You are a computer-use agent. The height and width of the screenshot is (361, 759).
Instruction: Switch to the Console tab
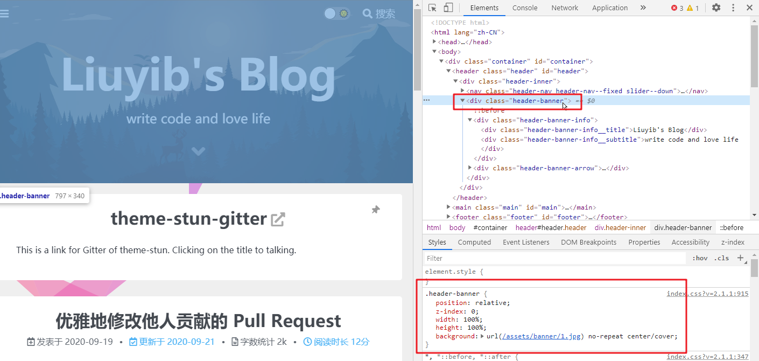(525, 8)
